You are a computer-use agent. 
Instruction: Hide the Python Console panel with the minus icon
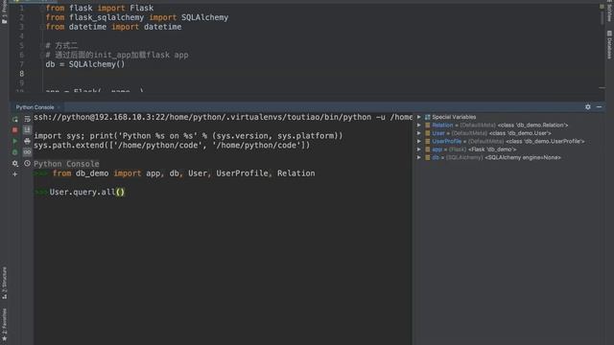coord(599,106)
